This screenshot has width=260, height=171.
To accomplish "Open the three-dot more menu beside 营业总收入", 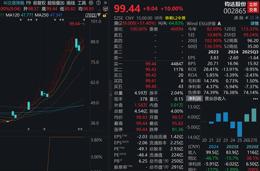I will coord(256,99).
